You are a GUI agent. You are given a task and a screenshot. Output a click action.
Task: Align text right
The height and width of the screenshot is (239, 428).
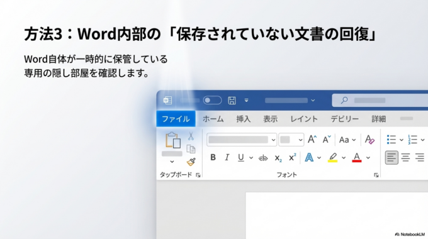[420, 158]
